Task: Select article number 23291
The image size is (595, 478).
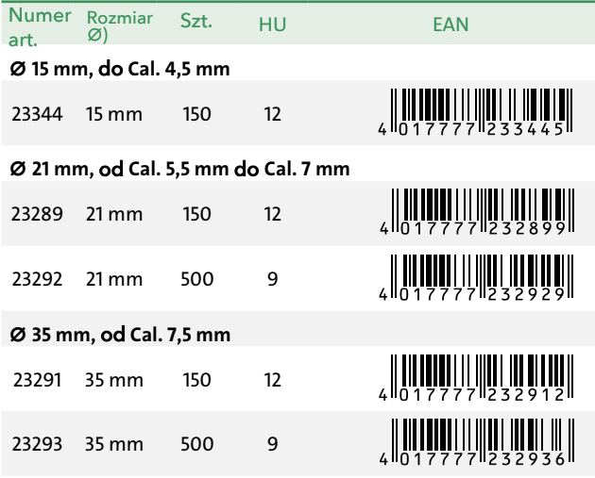Action: click(37, 380)
